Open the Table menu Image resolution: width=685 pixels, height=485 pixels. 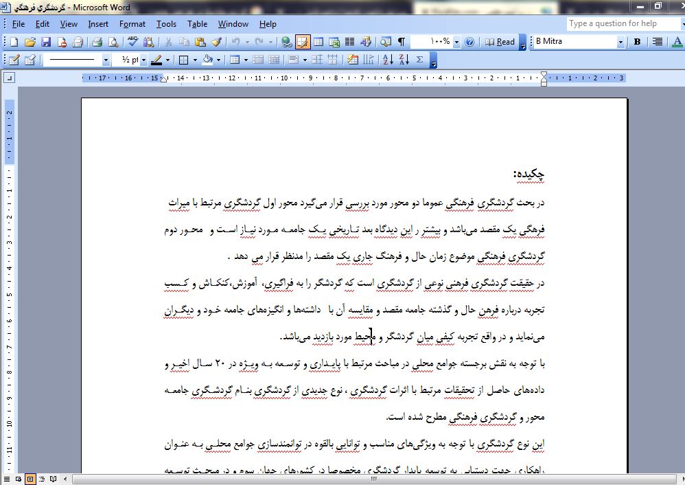click(x=197, y=23)
